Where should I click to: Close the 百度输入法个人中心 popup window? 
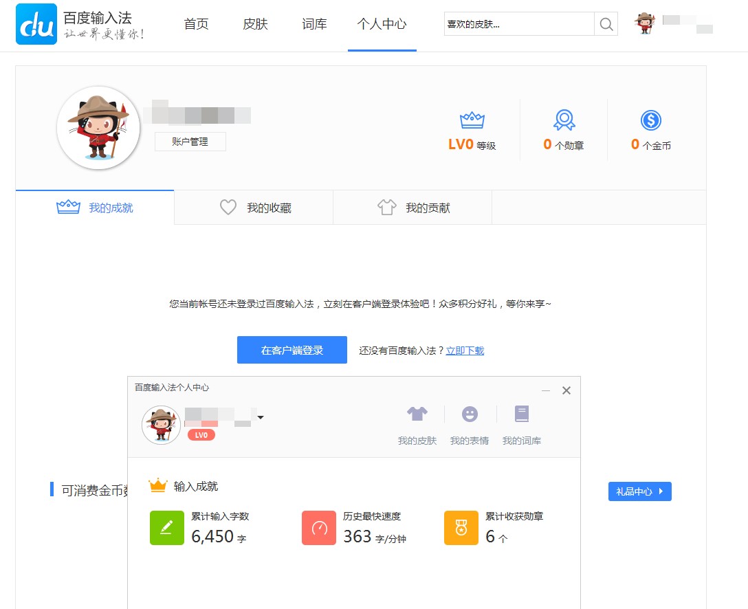point(566,390)
